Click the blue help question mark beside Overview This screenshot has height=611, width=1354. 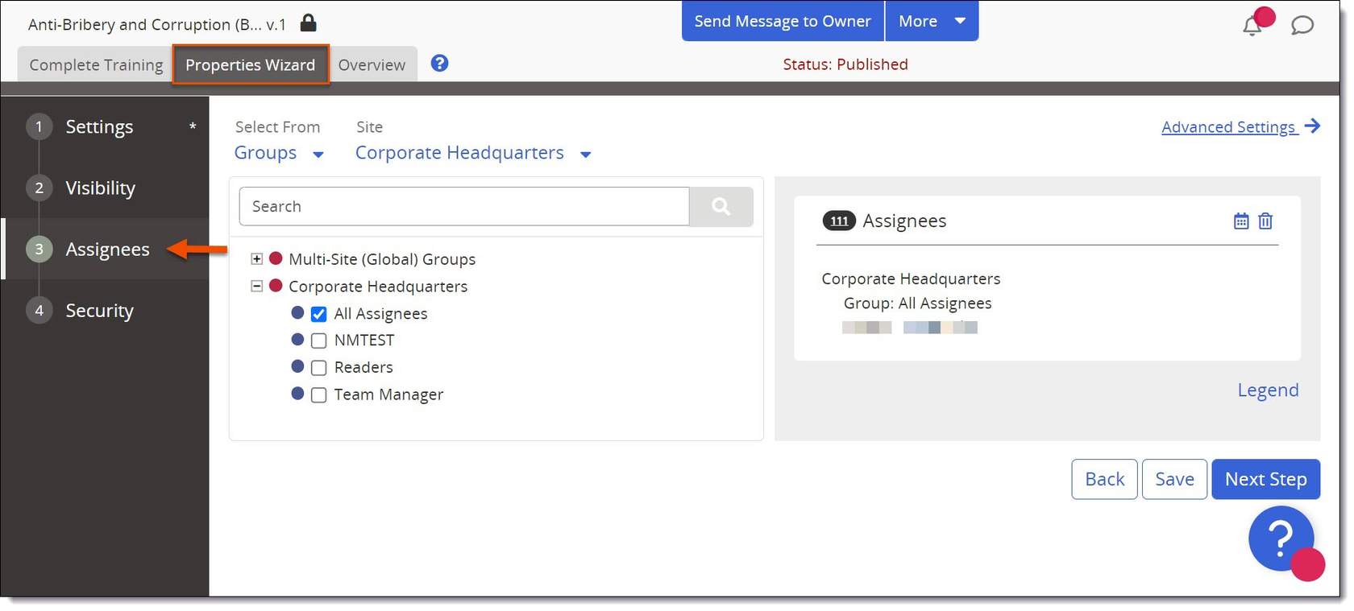pyautogui.click(x=439, y=63)
